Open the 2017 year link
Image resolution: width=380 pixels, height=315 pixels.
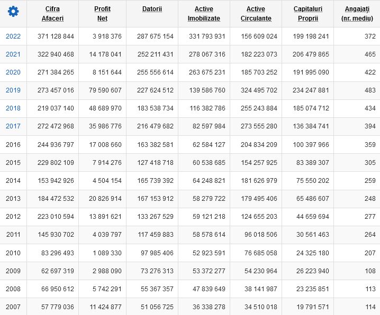(13, 126)
